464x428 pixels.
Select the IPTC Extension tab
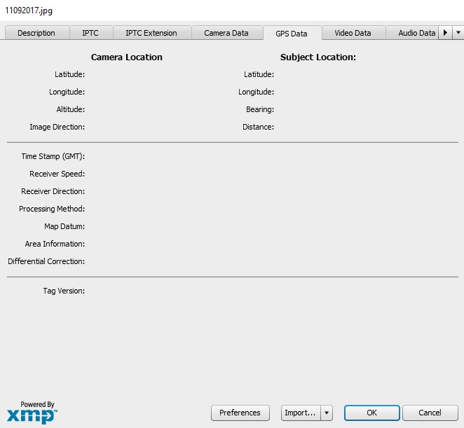pyautogui.click(x=151, y=33)
